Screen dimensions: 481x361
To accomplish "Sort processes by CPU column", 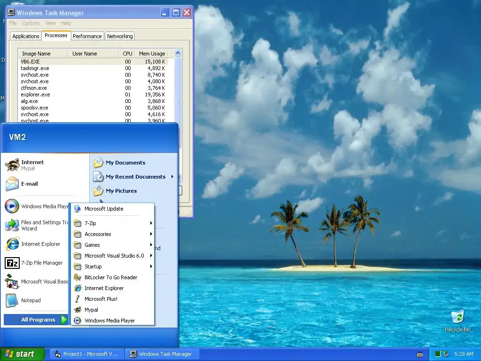I will (127, 54).
